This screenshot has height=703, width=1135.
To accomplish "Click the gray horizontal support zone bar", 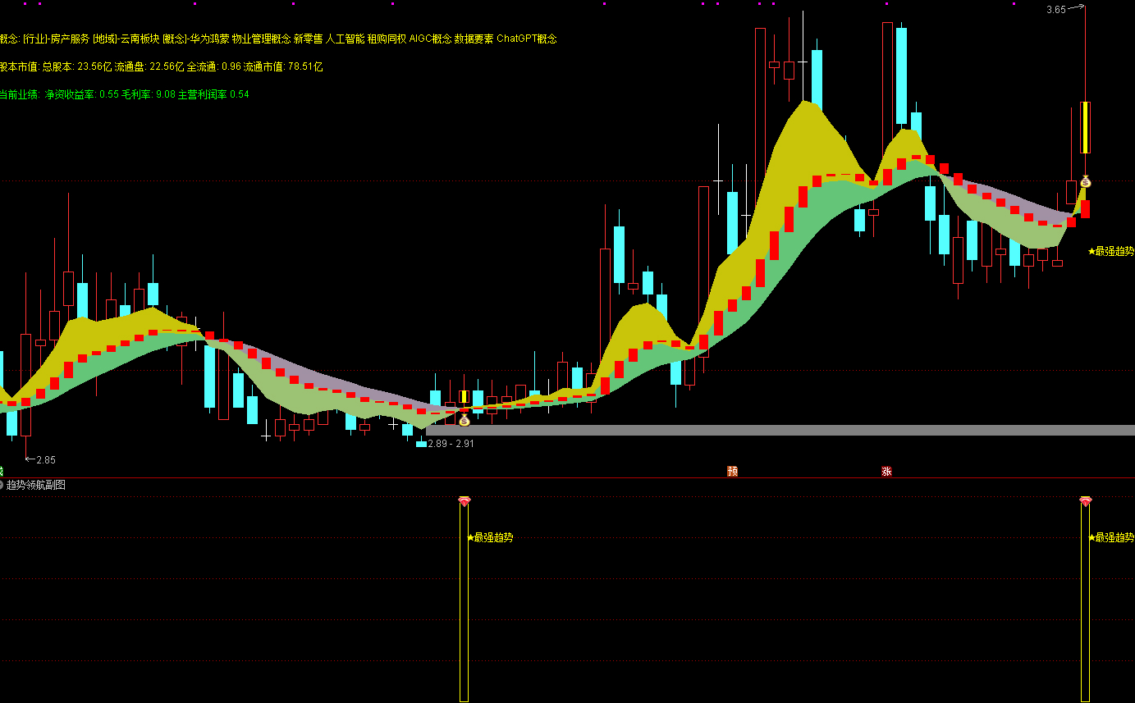I will (780, 430).
